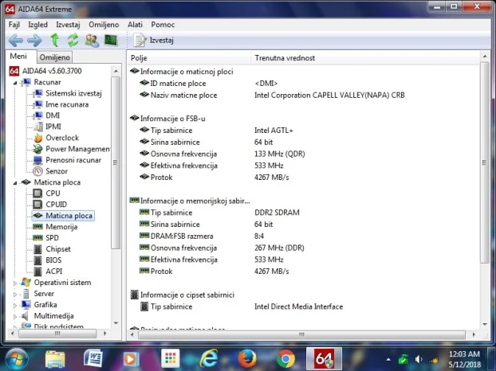Image resolution: width=496 pixels, height=371 pixels.
Task: Open the users icon in toolbar
Action: (92, 41)
